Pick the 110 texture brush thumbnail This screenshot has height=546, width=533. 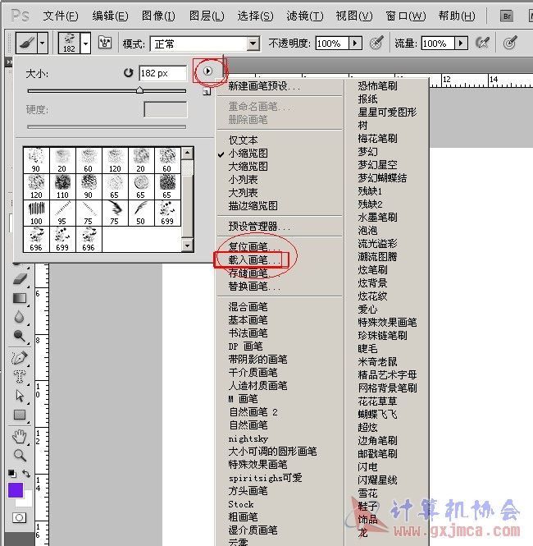pyautogui.click(x=62, y=186)
